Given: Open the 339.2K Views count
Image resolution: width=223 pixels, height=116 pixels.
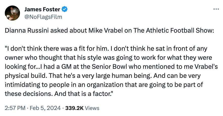Looking at the screenshot, I should pos(74,108).
